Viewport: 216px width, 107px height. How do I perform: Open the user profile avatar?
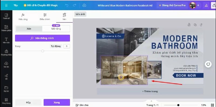(x=193, y=5)
